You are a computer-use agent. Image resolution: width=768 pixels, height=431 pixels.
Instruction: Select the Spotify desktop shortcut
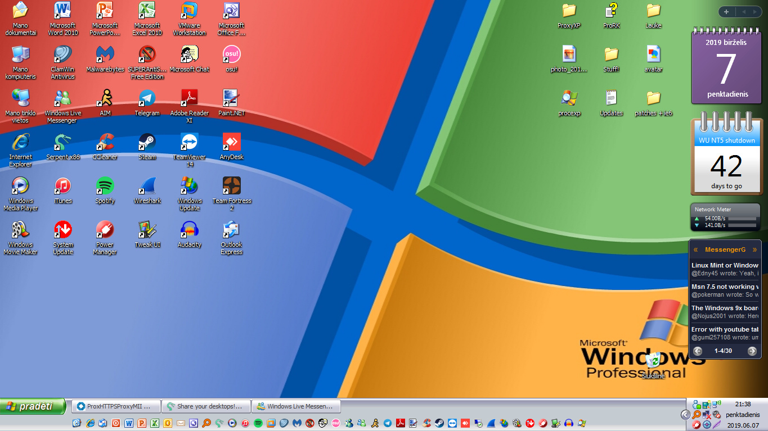click(x=105, y=191)
